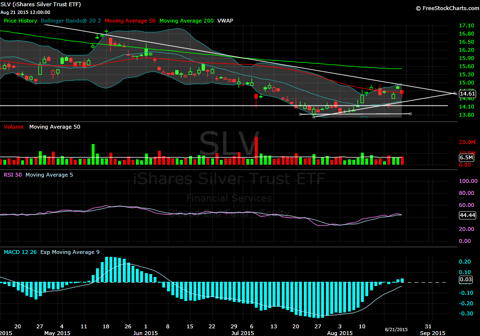Click the Aug 2015 label on time axis
The width and height of the screenshot is (480, 336).
pos(340,333)
